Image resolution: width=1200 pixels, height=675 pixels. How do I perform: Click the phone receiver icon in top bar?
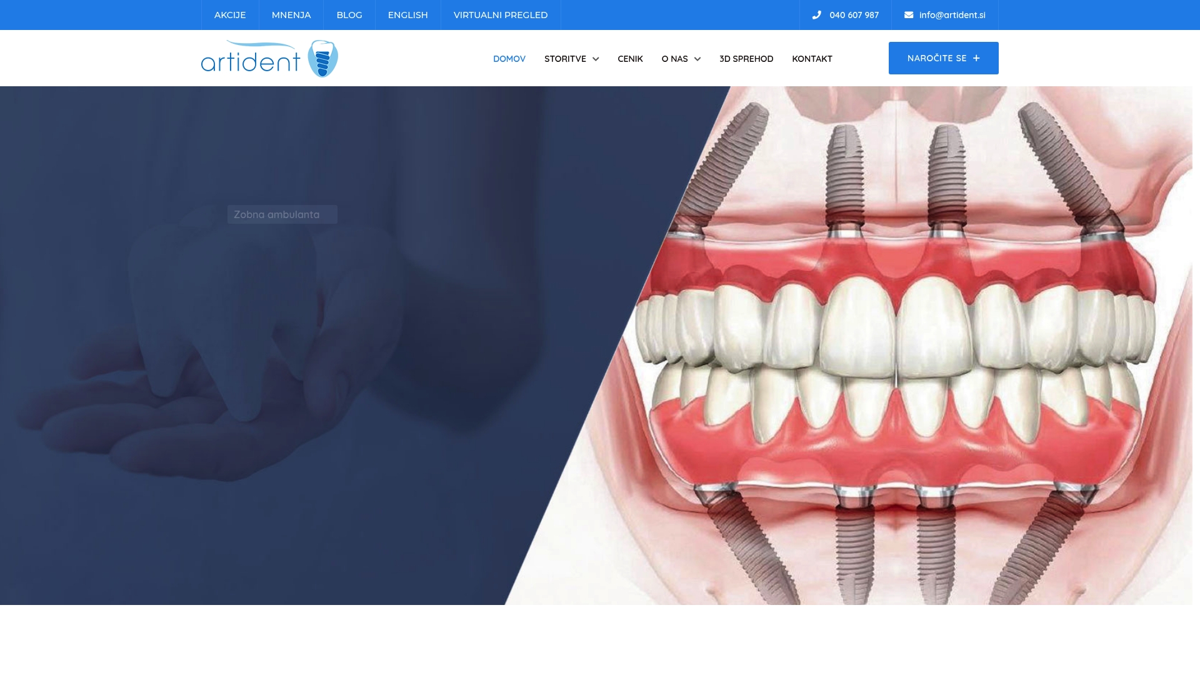817,14
